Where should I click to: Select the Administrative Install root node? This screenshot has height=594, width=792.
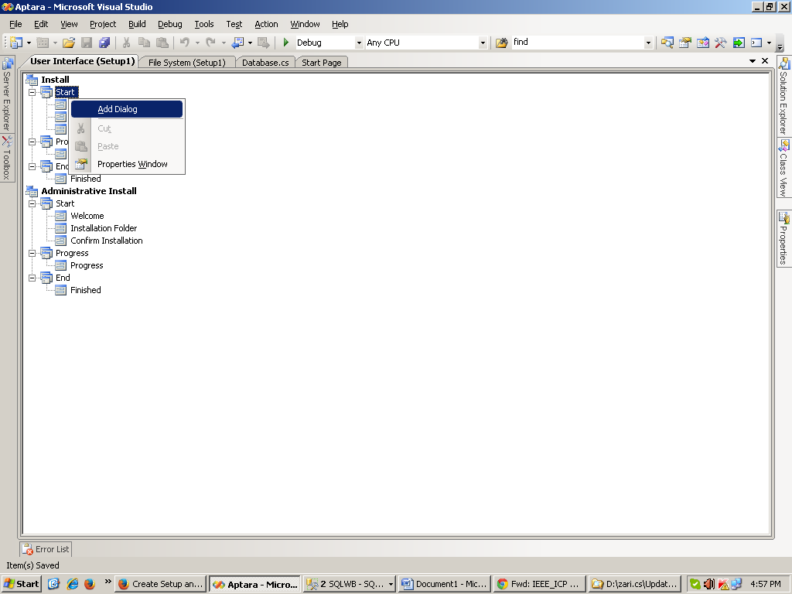pos(88,191)
